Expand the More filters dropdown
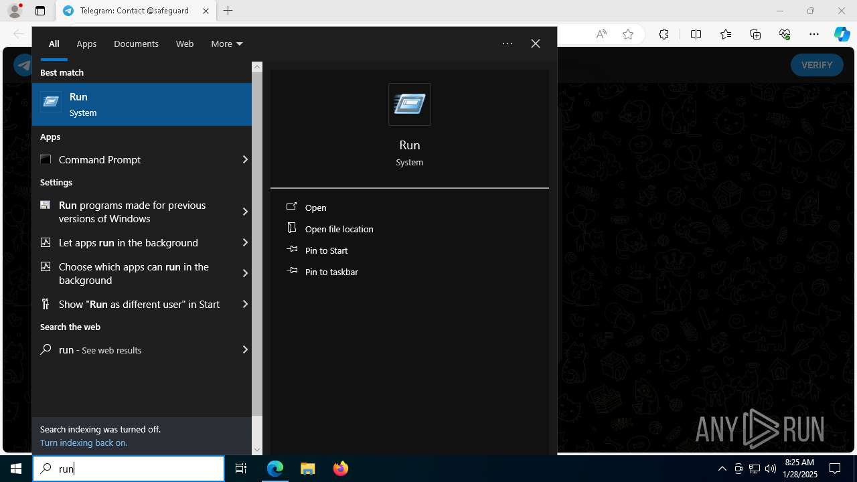The height and width of the screenshot is (482, 857). (227, 44)
